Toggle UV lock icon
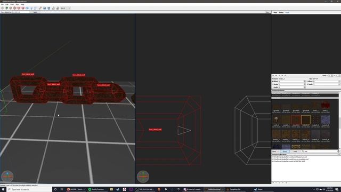341x192 pixels. point(58,8)
